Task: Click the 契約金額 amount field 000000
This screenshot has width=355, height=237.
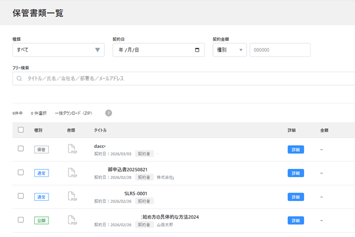Action: pyautogui.click(x=280, y=50)
